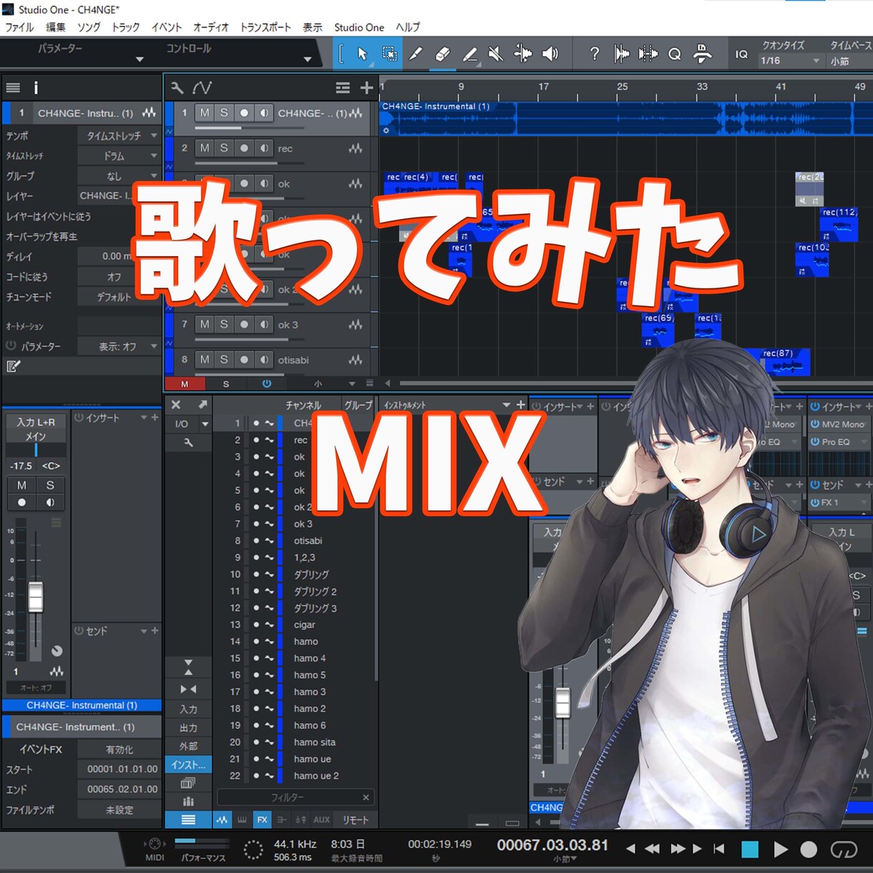The width and height of the screenshot is (873, 873).
Task: Record-arm track 7 ok 3
Action: (244, 324)
